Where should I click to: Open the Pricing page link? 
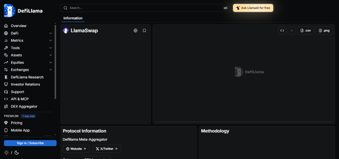pos(17,123)
